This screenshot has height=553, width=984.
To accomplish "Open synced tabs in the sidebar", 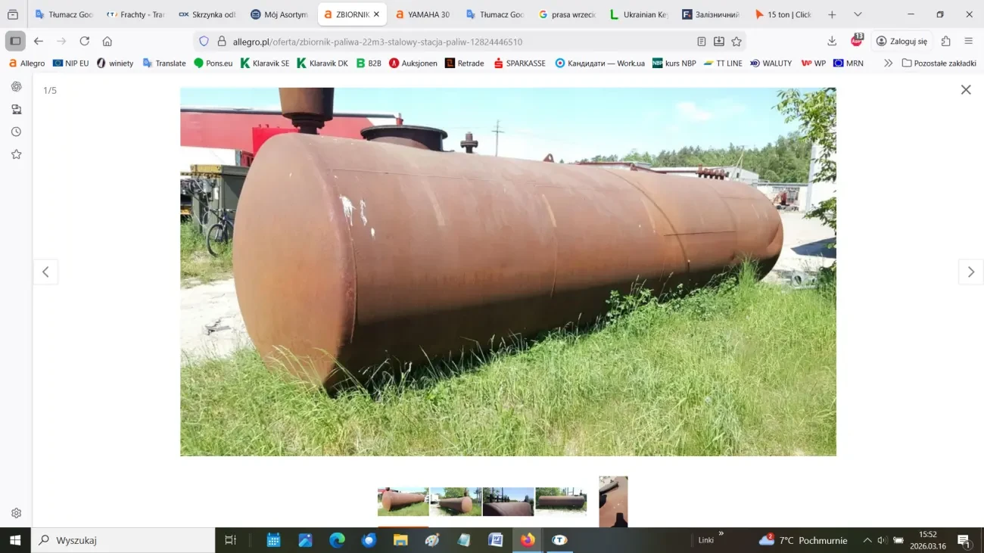I will pyautogui.click(x=16, y=110).
